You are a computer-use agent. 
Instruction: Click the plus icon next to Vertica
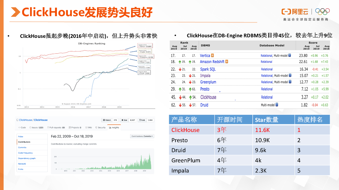(213, 55)
